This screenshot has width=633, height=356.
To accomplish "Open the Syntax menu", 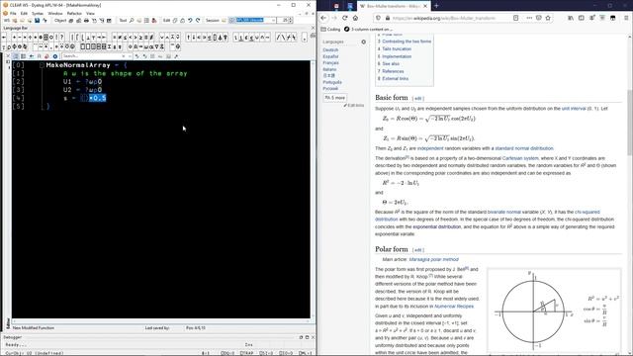I will [38, 13].
